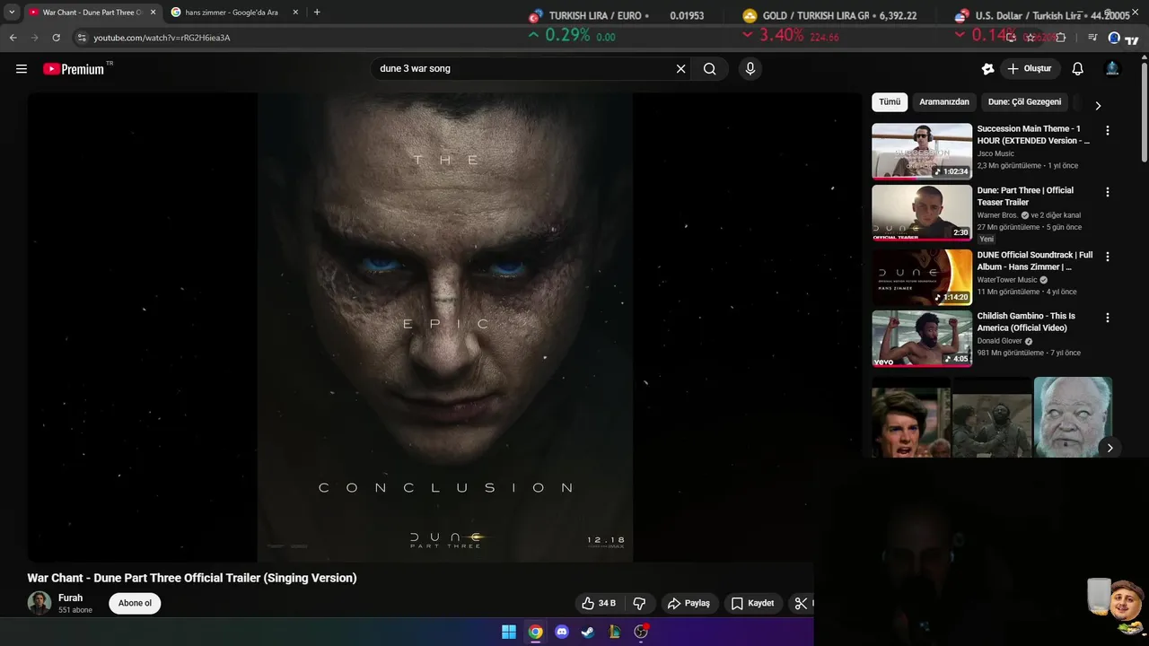Open the Furah channel name link

coord(70,598)
